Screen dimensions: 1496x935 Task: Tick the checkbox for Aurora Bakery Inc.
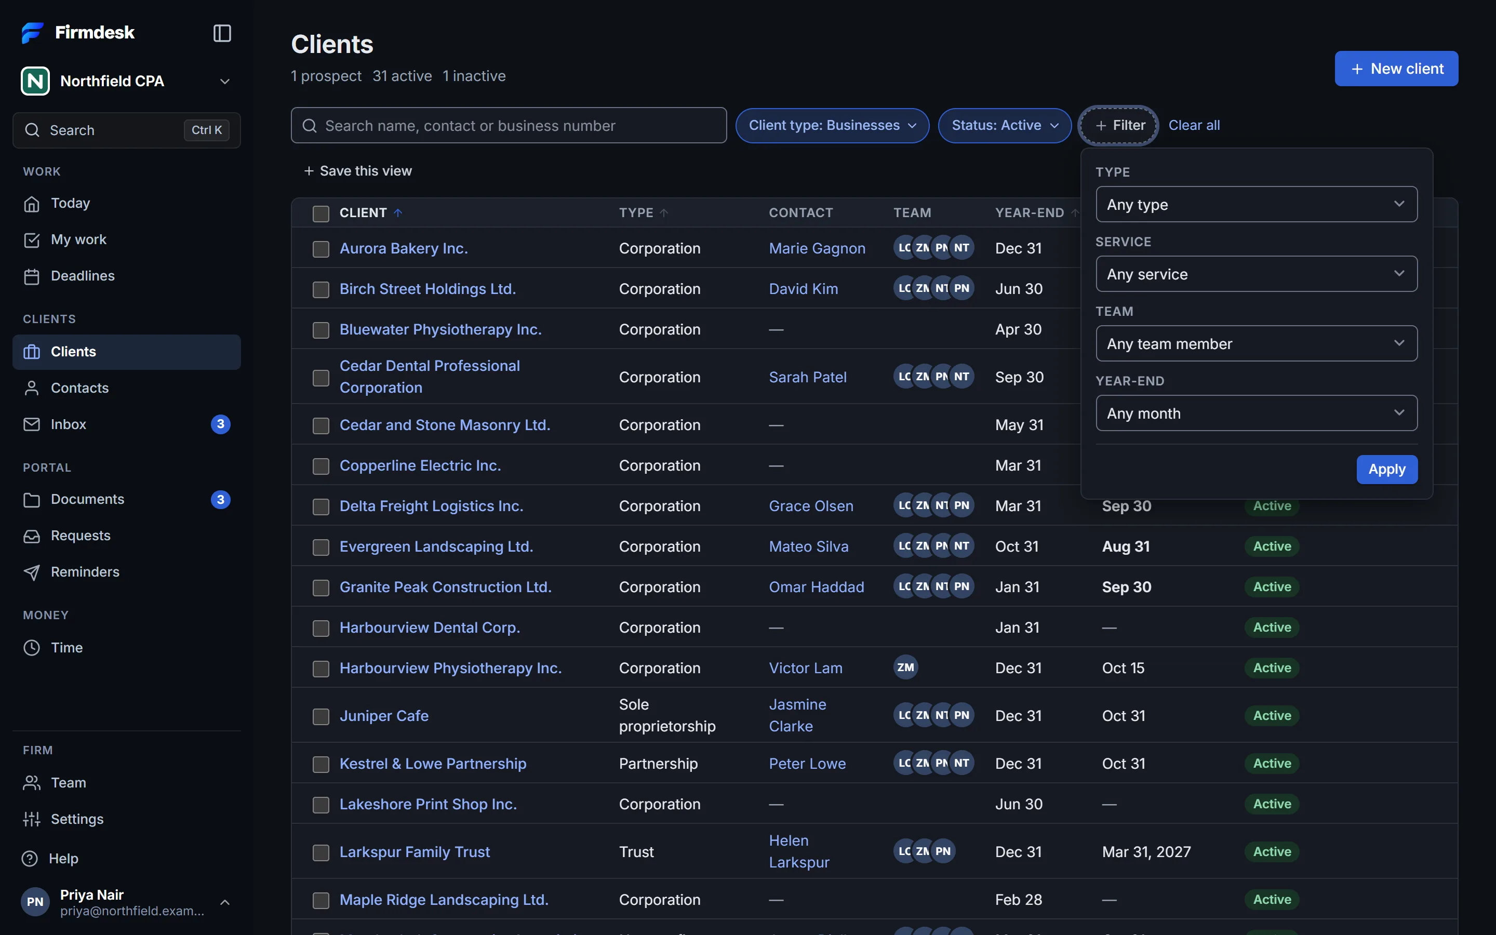coord(321,249)
